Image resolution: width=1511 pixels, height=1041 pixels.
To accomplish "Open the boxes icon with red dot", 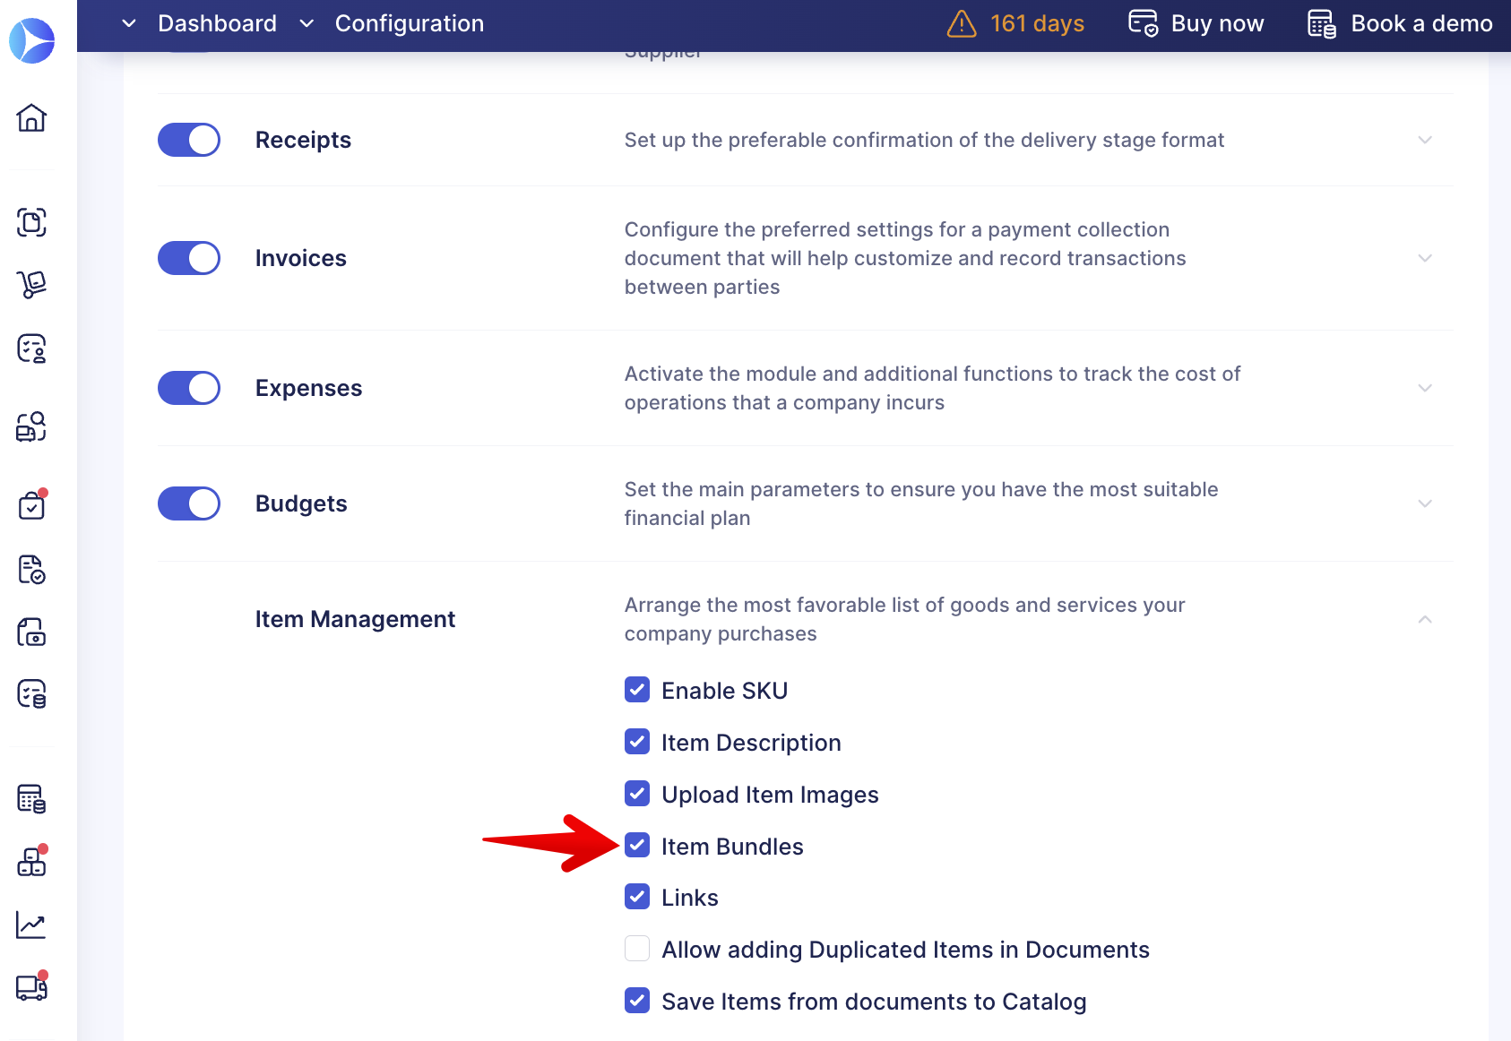I will [31, 862].
